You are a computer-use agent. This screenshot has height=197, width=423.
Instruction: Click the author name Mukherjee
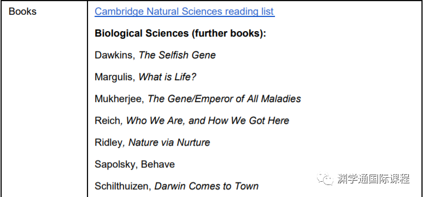point(120,99)
